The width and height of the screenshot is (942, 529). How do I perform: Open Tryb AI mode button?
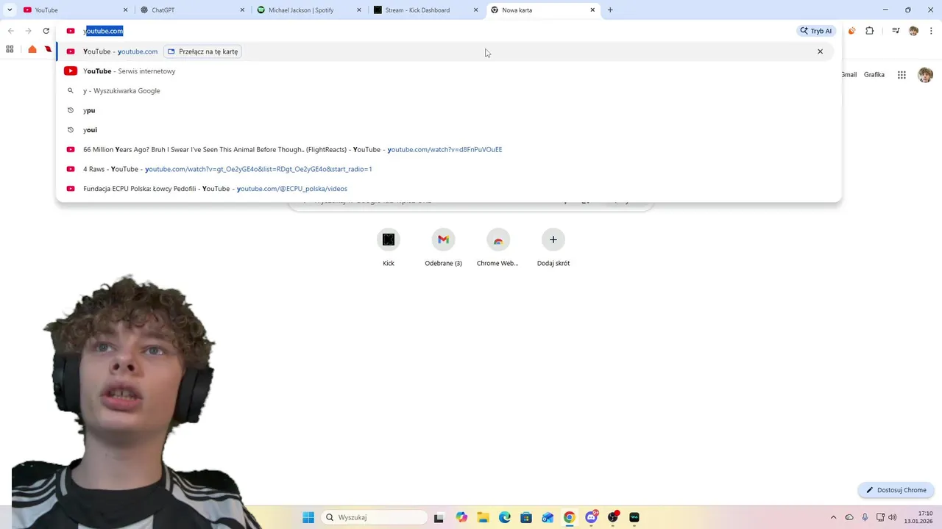[816, 31]
